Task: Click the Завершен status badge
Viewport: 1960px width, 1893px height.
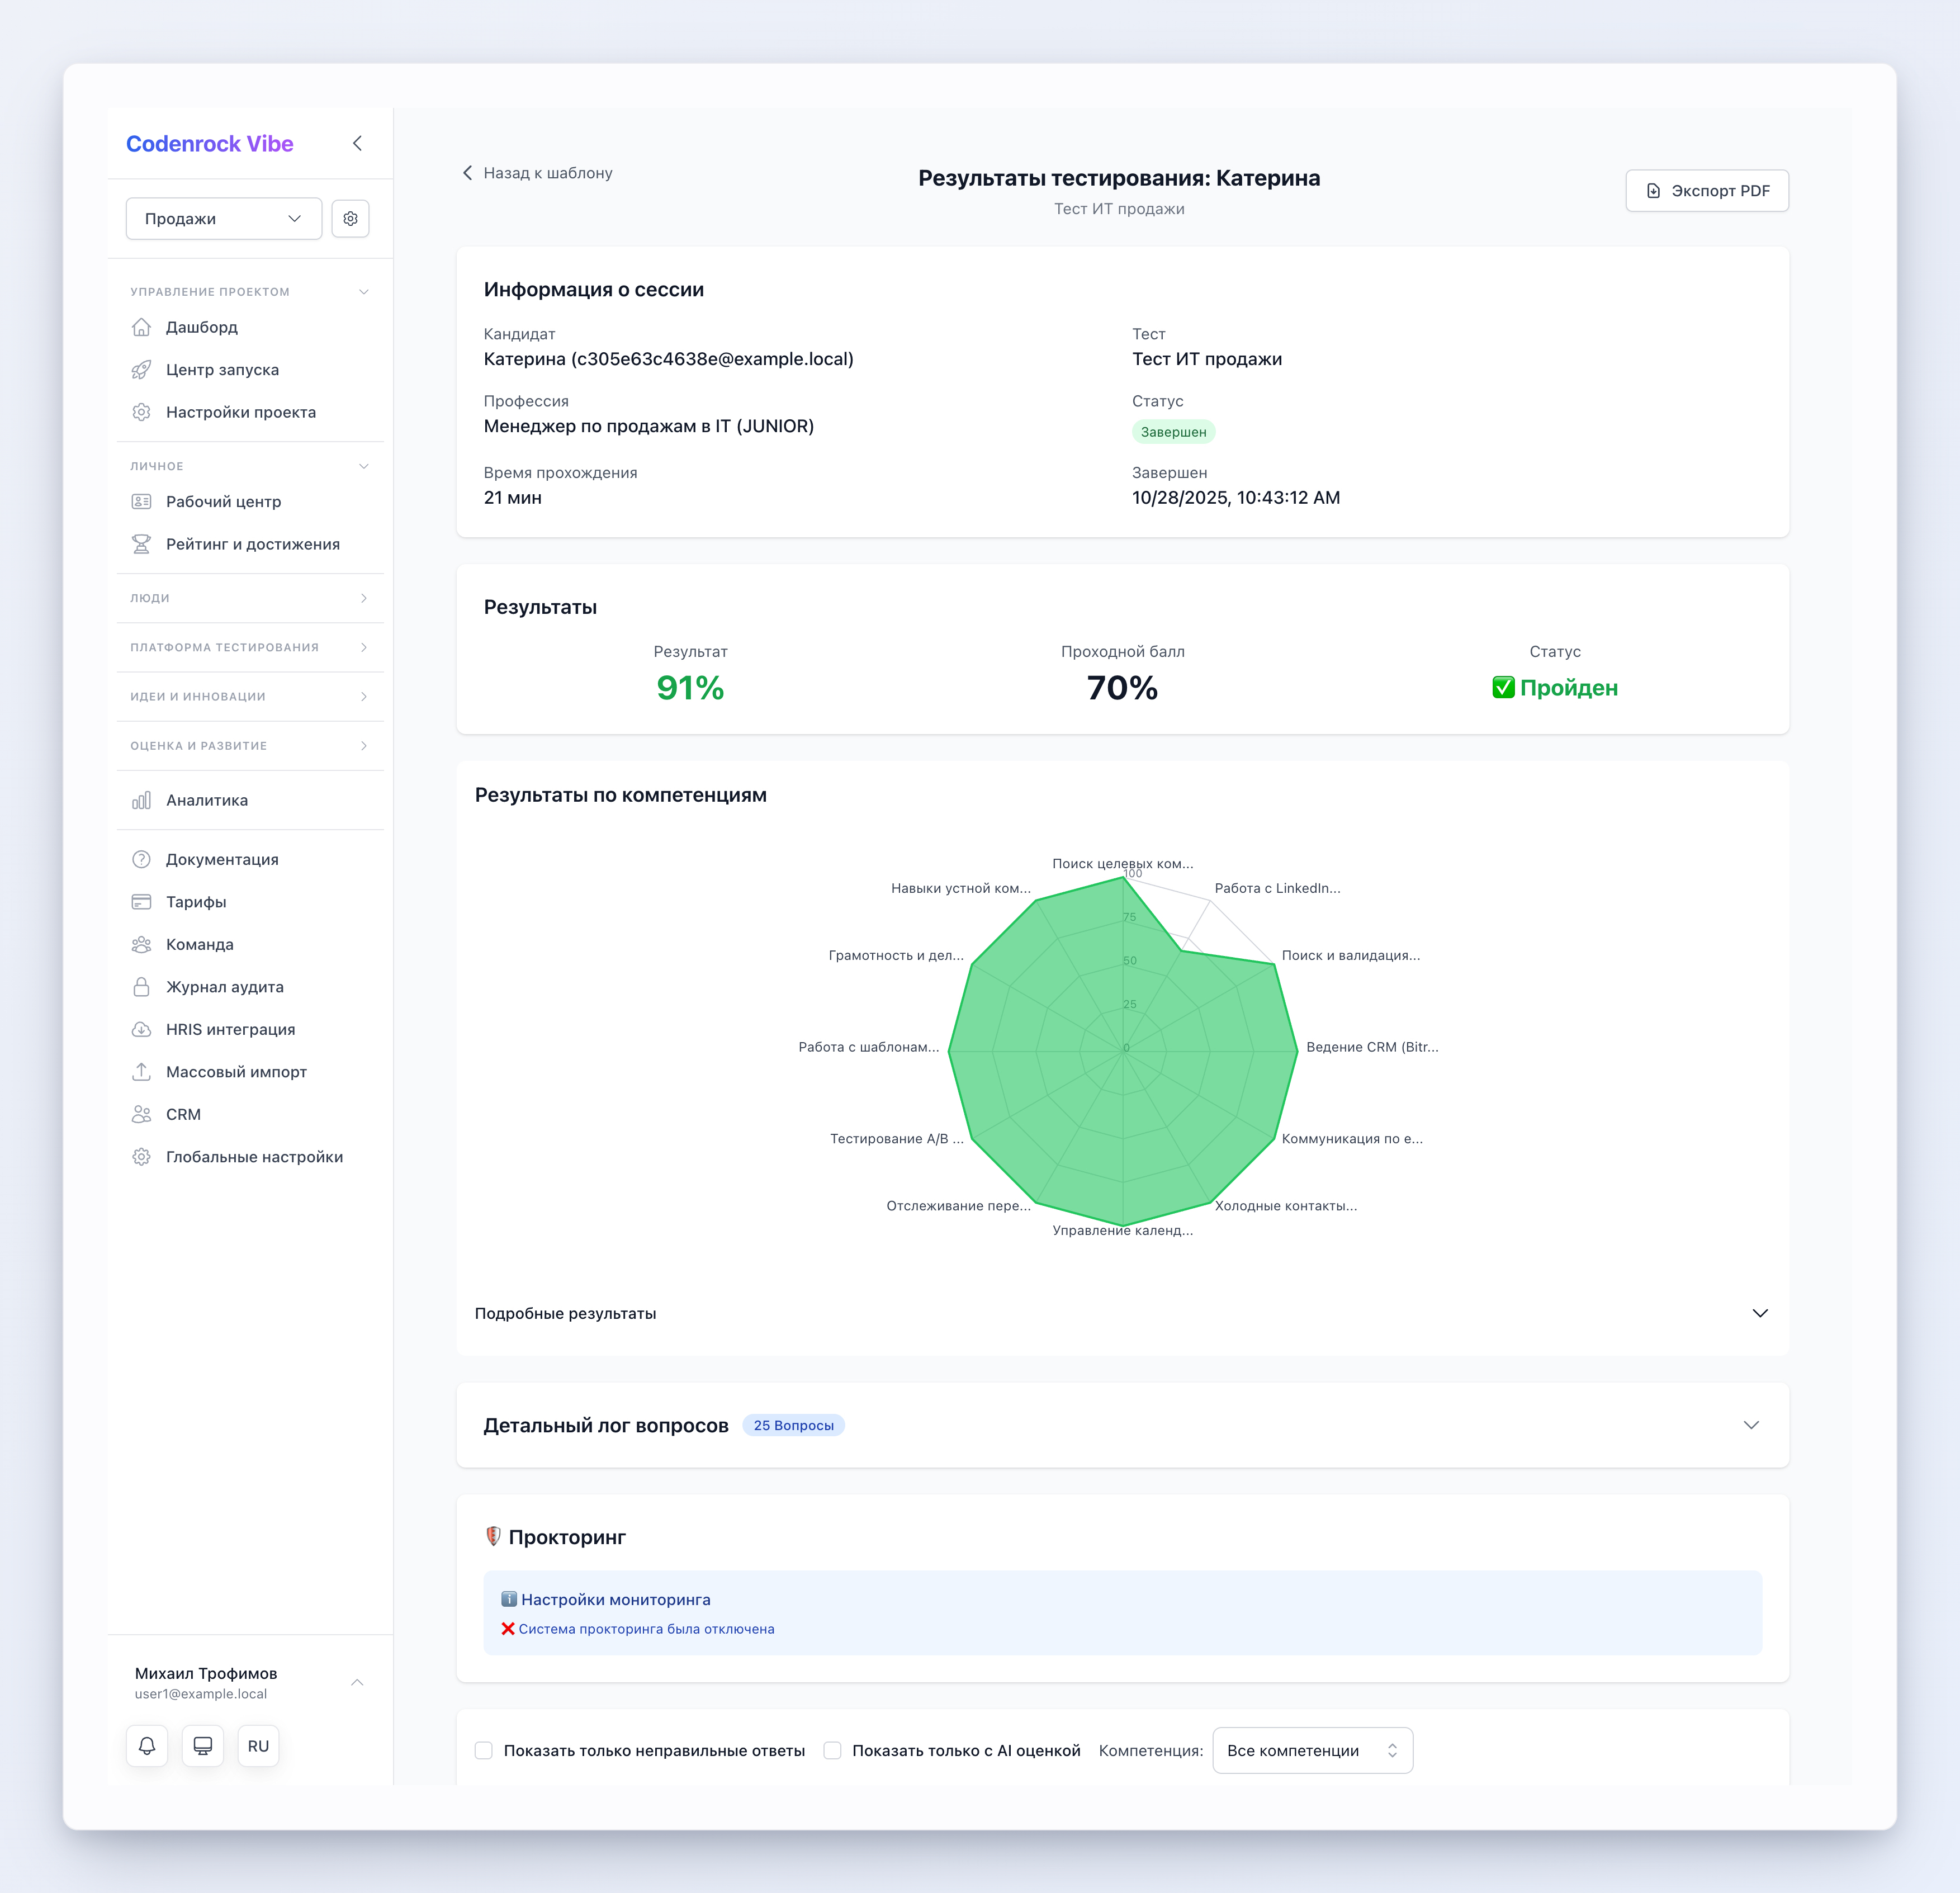Action: [1174, 432]
